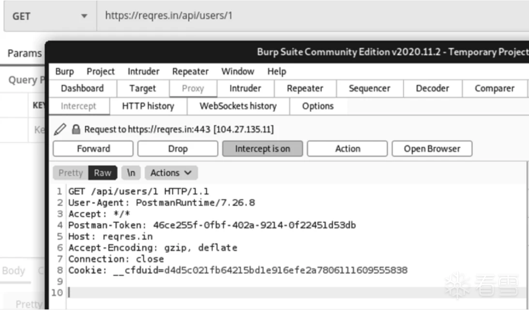Screen dimensions: 529x311
Task: Select the Intercept sub-tab
Action: 78,106
